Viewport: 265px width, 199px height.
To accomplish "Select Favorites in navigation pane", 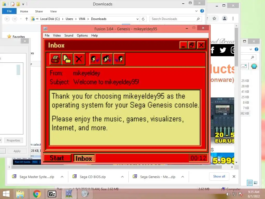I will click(x=19, y=37).
